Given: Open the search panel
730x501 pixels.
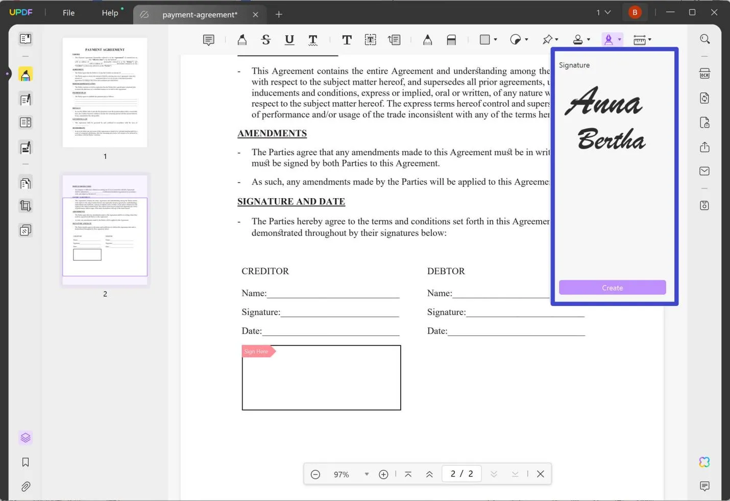Looking at the screenshot, I should tap(705, 39).
